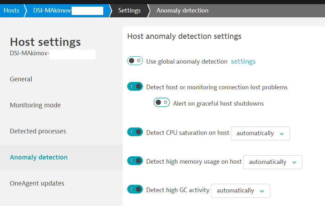
Task: Switch to Monitoring mode section
Action: tap(35, 105)
